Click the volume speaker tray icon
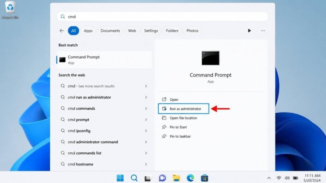 pos(287,178)
